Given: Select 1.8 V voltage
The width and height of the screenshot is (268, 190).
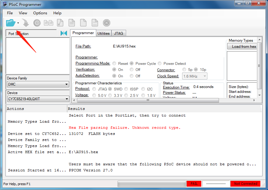Looking at the screenshot, I should pyautogui.click(x=143, y=95).
